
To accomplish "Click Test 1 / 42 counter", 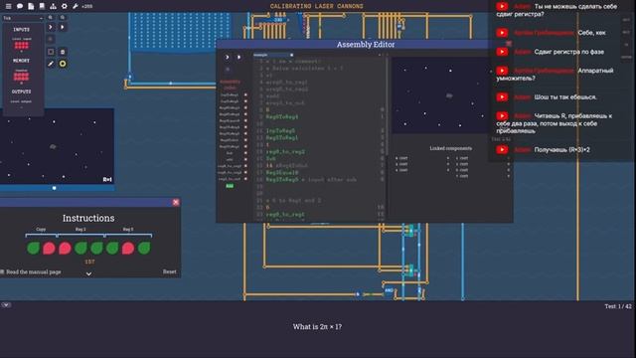I will (618, 306).
